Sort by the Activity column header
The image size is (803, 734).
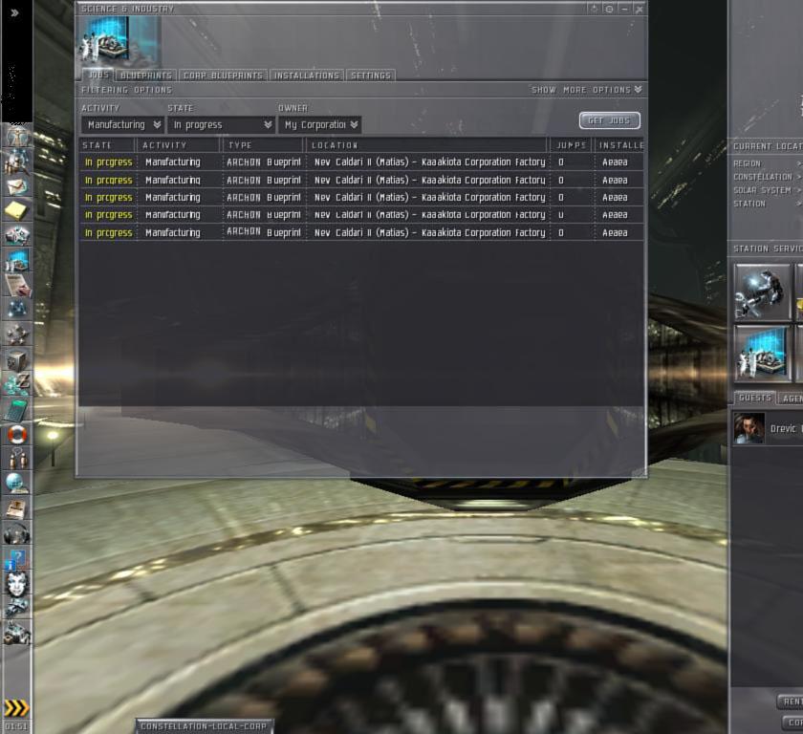tap(178, 145)
